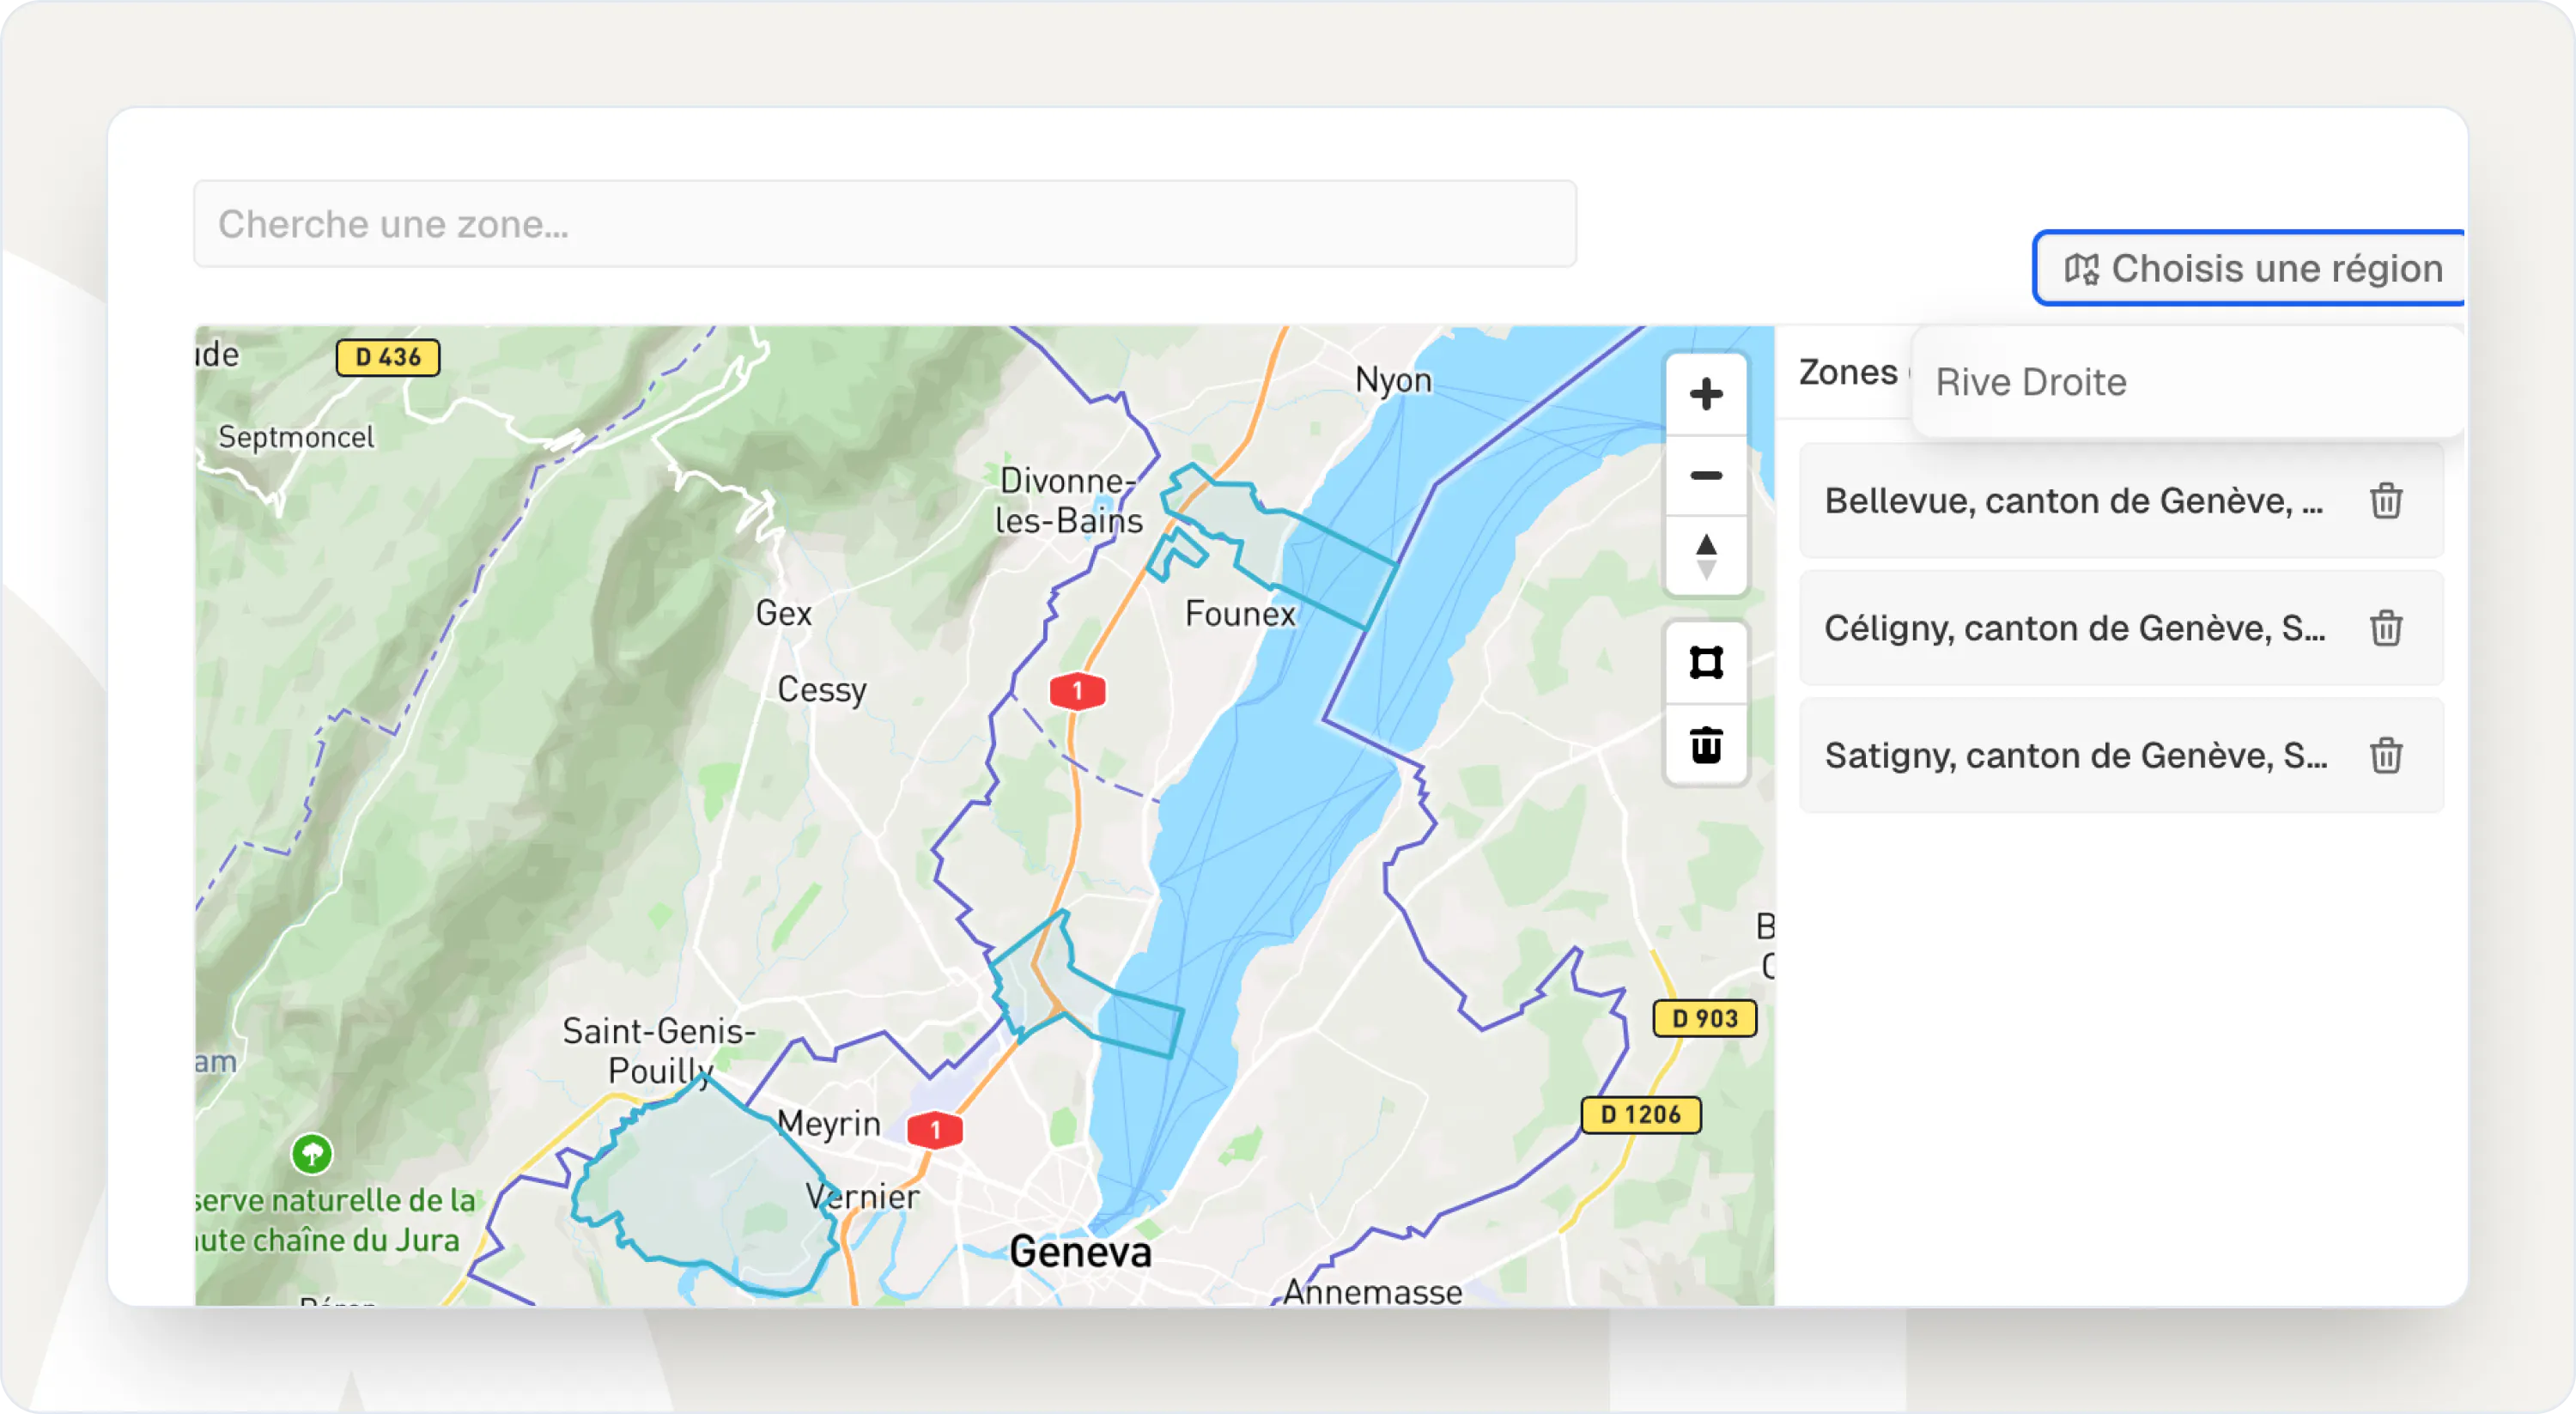Click the green nature reserve marker
2576x1414 pixels.
312,1153
